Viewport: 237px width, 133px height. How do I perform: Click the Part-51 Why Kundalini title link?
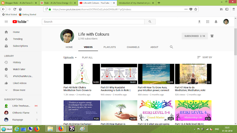coord(116,89)
